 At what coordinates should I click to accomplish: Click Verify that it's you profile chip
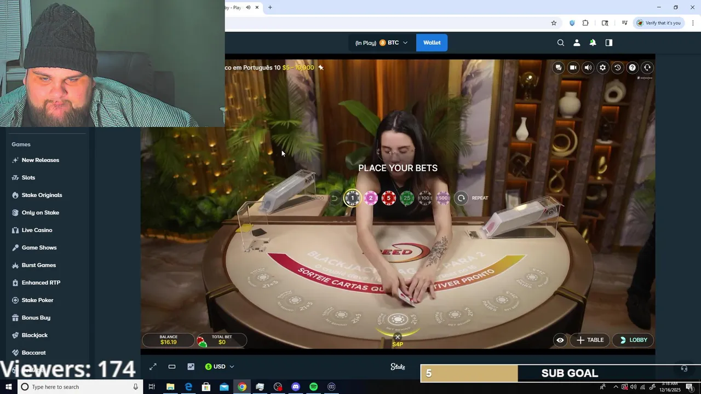(x=658, y=23)
